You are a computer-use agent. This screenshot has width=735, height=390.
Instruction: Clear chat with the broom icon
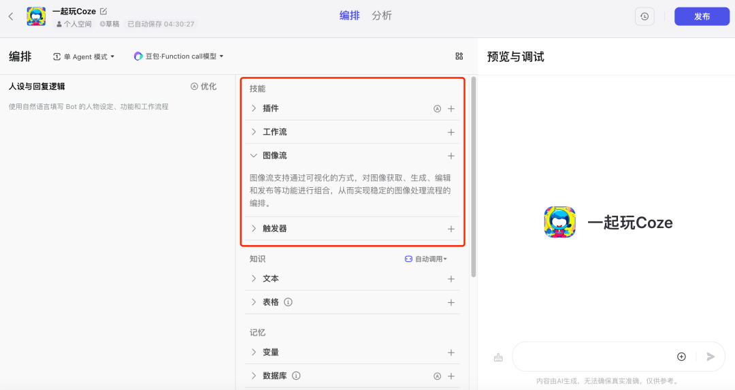click(498, 357)
